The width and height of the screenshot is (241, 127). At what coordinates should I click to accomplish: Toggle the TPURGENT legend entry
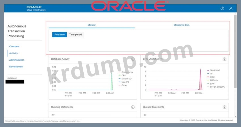click(214, 70)
